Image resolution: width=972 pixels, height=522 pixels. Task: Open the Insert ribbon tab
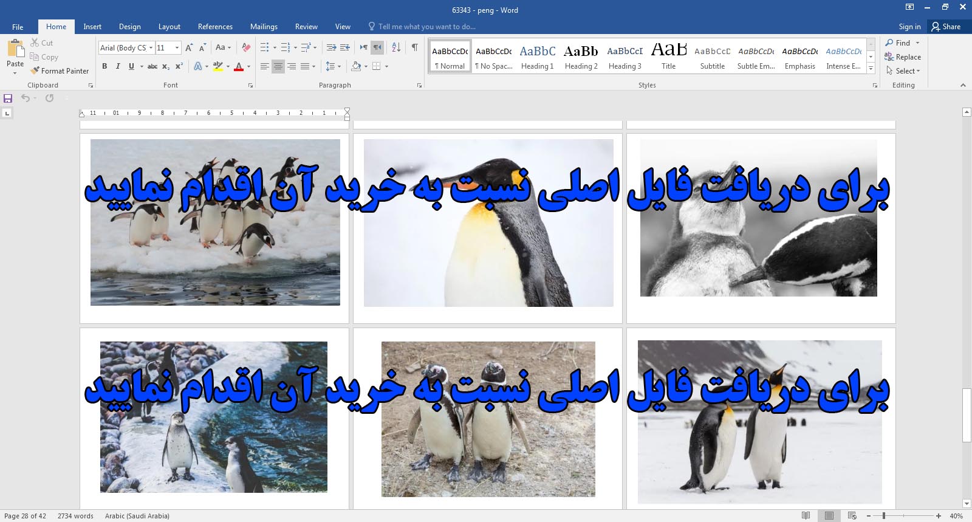click(x=92, y=27)
